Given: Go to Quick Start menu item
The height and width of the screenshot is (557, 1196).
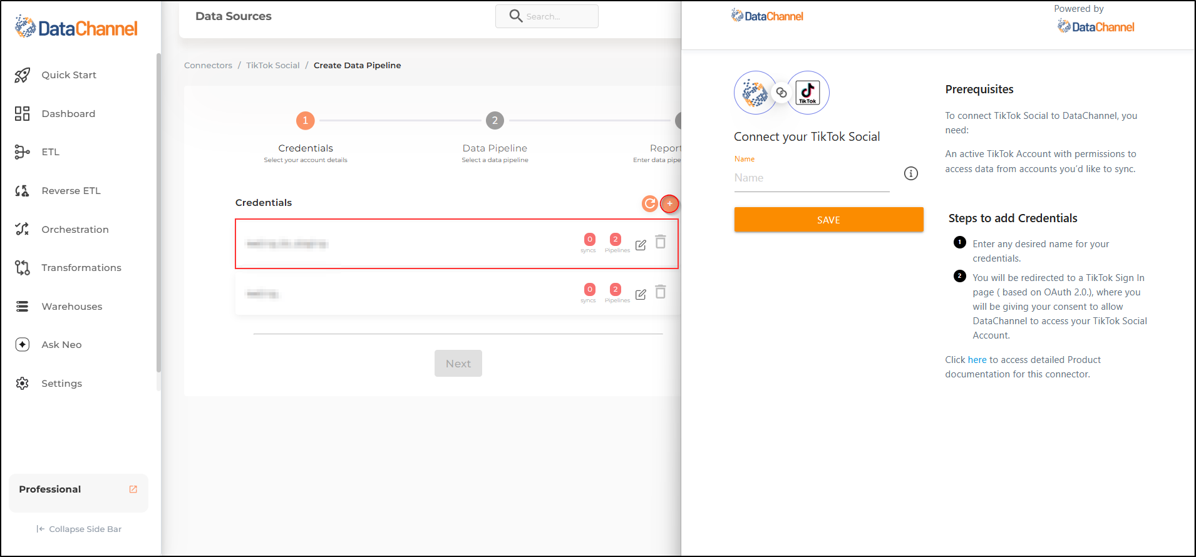Looking at the screenshot, I should pos(69,75).
